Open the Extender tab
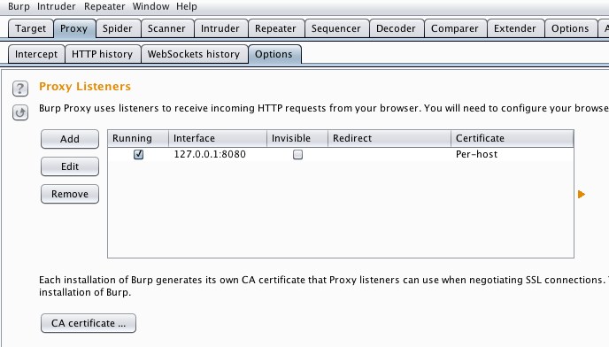The height and width of the screenshot is (347, 609). [515, 28]
